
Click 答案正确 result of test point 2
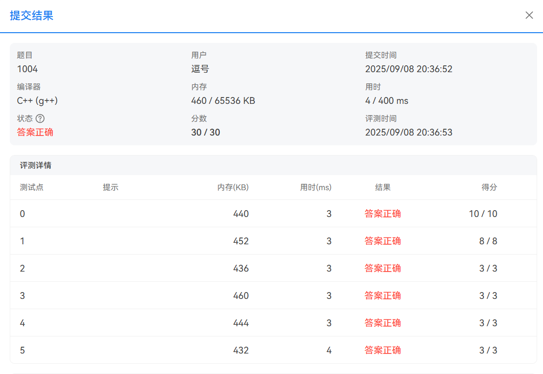click(x=383, y=268)
